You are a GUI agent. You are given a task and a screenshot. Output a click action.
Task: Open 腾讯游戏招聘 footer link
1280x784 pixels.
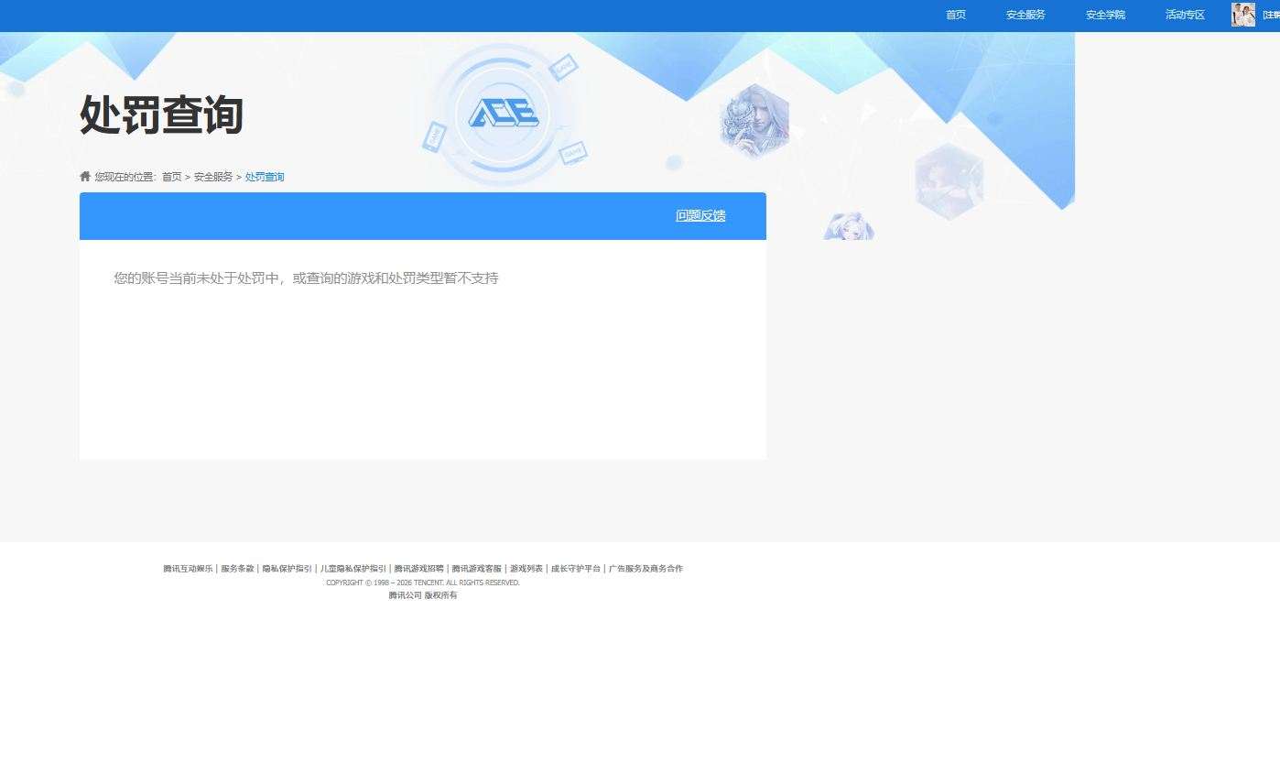pos(418,569)
